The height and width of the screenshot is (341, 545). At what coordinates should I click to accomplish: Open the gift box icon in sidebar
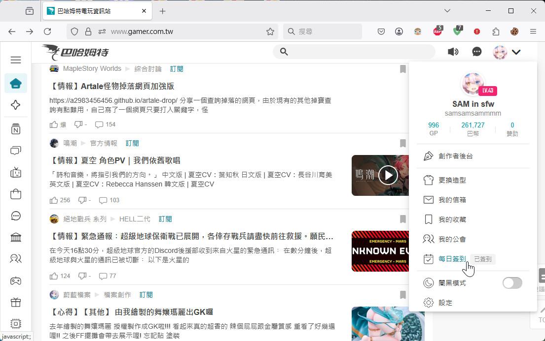tap(16, 302)
